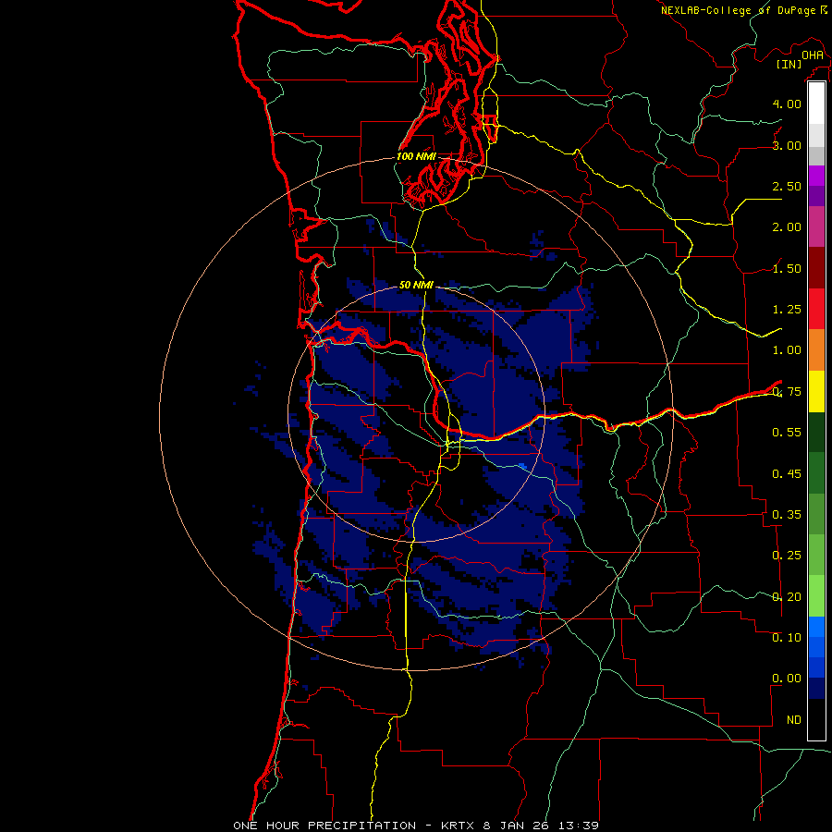Click the 50 NMI range ring label
The image size is (832, 832).
point(416,285)
